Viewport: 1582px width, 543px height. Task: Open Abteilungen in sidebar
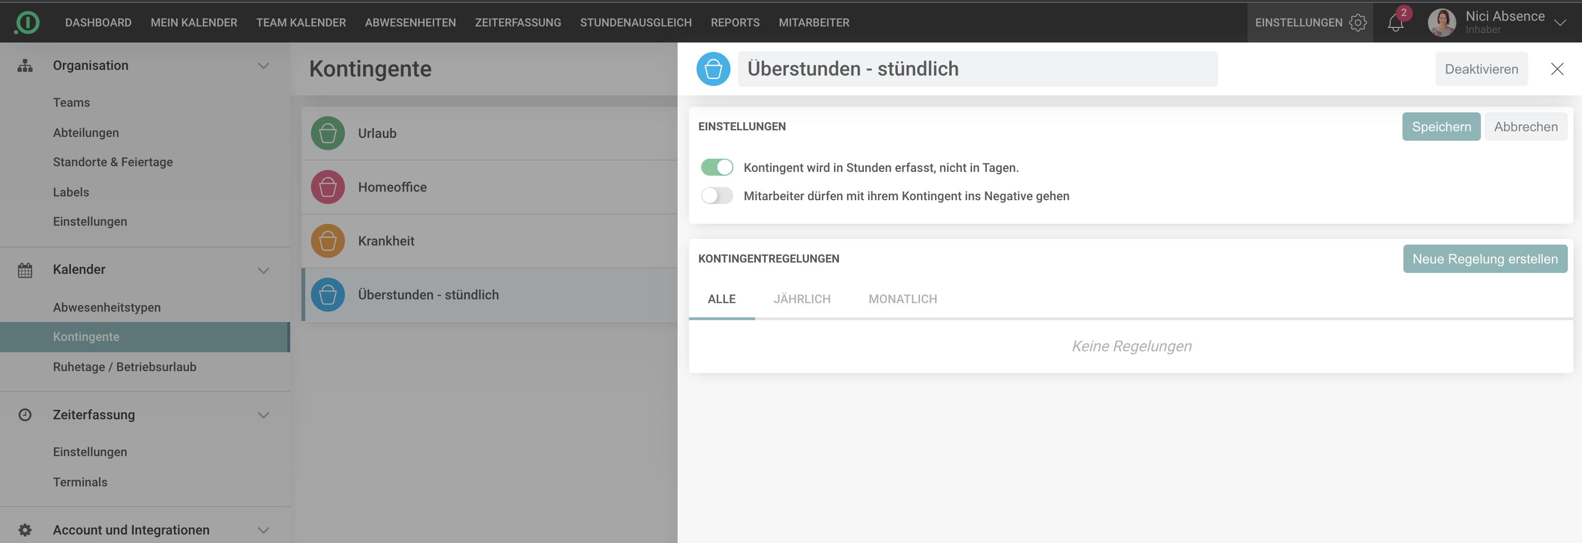[x=86, y=133]
